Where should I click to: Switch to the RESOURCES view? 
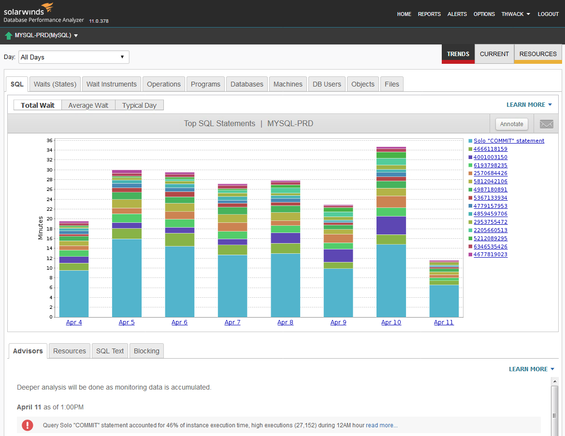(538, 54)
